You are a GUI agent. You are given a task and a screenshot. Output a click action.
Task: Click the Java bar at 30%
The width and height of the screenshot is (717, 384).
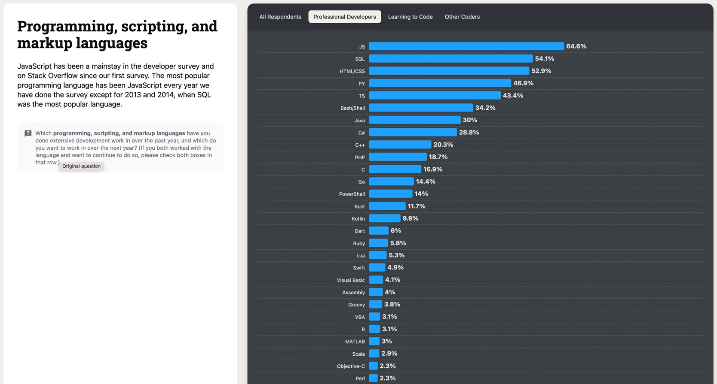click(x=414, y=120)
